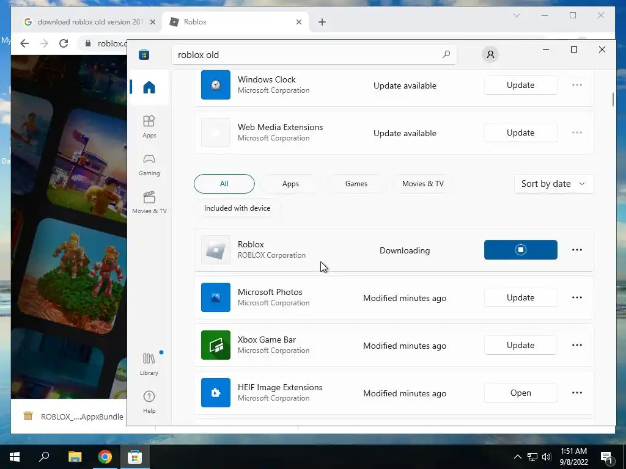The height and width of the screenshot is (469, 626).
Task: Click the Roblox app icon in the list
Action: pos(216,250)
